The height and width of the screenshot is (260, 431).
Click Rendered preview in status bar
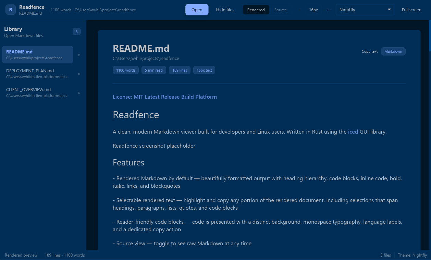point(21,255)
